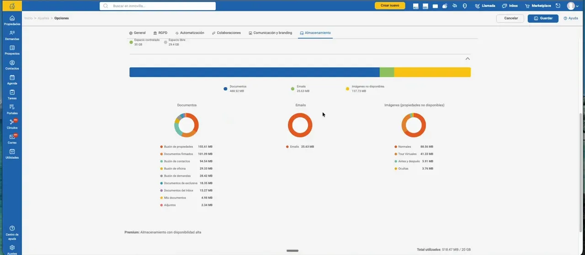Open the user avatar menu
Viewport: 585px width, 255px height.
[x=573, y=6]
